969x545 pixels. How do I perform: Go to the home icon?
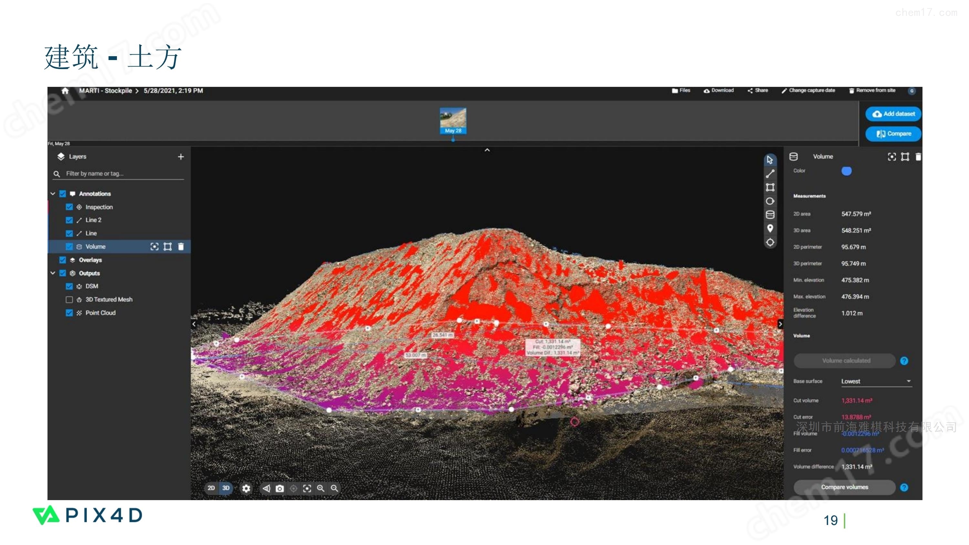pos(65,91)
